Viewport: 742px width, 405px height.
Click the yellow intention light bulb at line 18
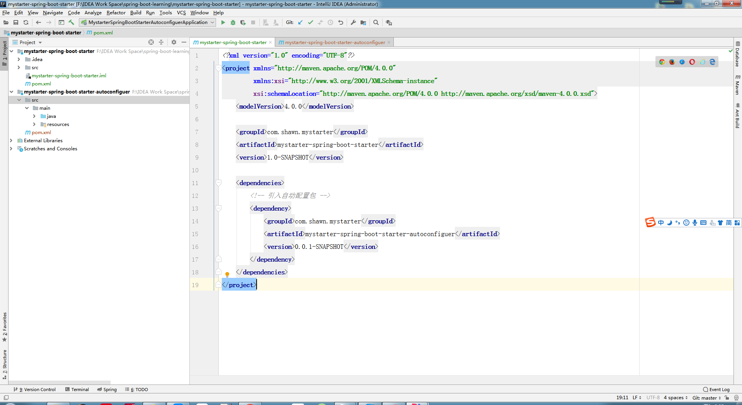click(x=227, y=274)
